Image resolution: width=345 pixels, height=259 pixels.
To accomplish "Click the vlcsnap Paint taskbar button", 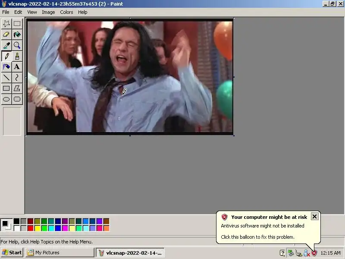I will coord(130,253).
